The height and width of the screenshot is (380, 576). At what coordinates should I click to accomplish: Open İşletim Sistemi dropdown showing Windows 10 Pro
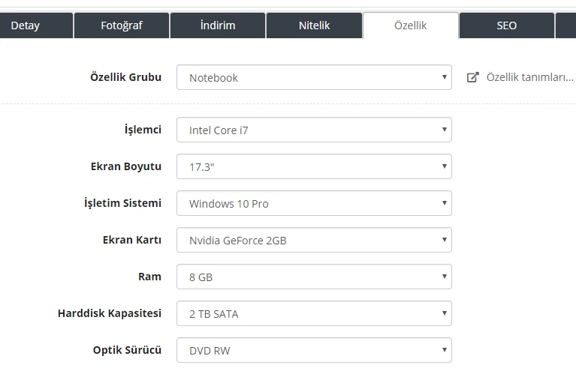(x=314, y=203)
